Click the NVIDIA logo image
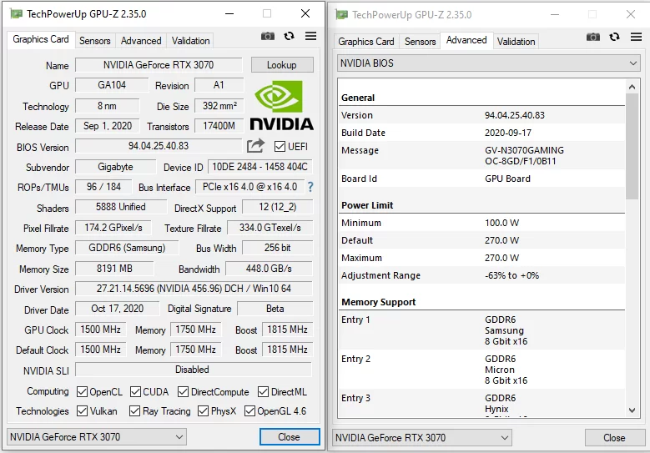 click(282, 106)
